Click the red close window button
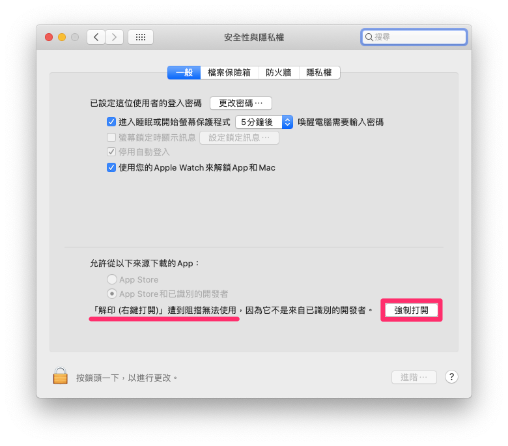This screenshot has width=508, height=446. tap(49, 37)
